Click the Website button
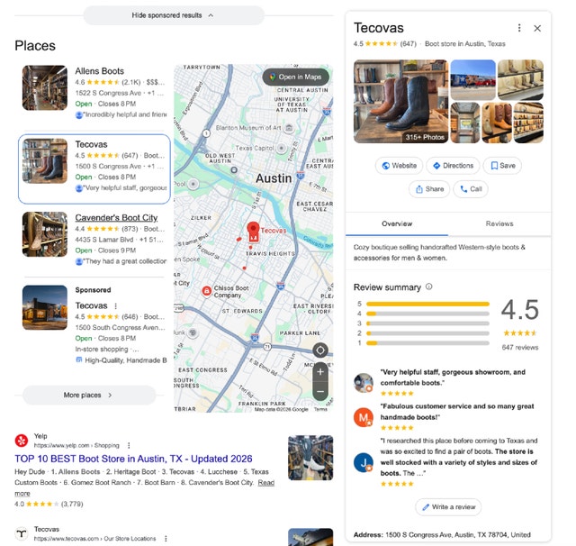Screen dimensions: 576x546 [x=399, y=166]
